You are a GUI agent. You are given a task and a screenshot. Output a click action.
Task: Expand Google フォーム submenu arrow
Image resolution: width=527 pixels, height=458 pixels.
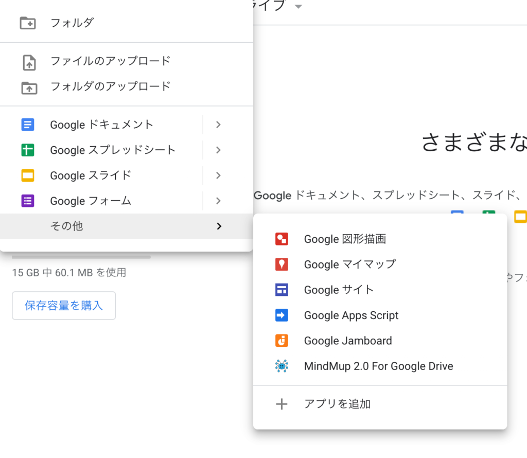[218, 201]
